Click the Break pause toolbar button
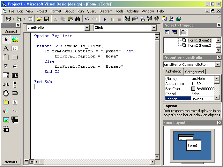 click(x=112, y=19)
